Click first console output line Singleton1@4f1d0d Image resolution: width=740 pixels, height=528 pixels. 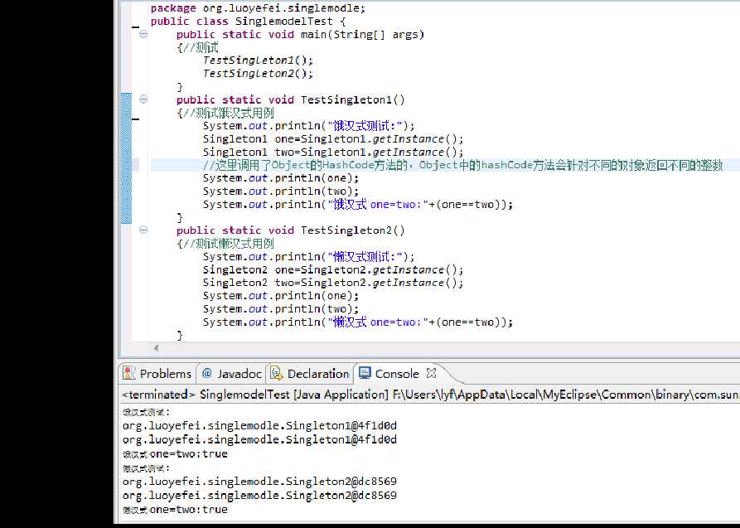pyautogui.click(x=259, y=425)
